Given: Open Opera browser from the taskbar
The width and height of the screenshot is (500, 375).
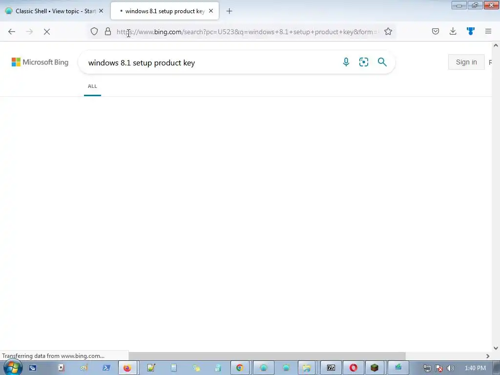Looking at the screenshot, I should tap(354, 368).
